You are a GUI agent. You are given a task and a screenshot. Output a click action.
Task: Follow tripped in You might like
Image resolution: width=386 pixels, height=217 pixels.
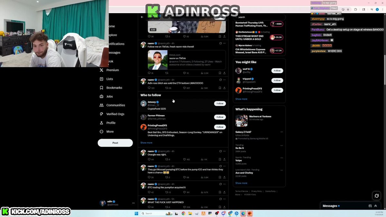[277, 80]
